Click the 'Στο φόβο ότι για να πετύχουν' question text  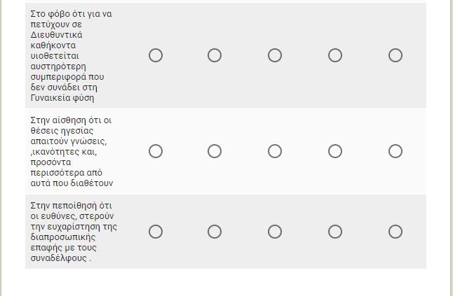point(71,56)
